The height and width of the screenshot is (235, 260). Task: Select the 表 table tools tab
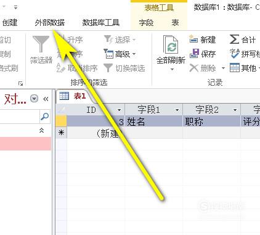pos(175,22)
